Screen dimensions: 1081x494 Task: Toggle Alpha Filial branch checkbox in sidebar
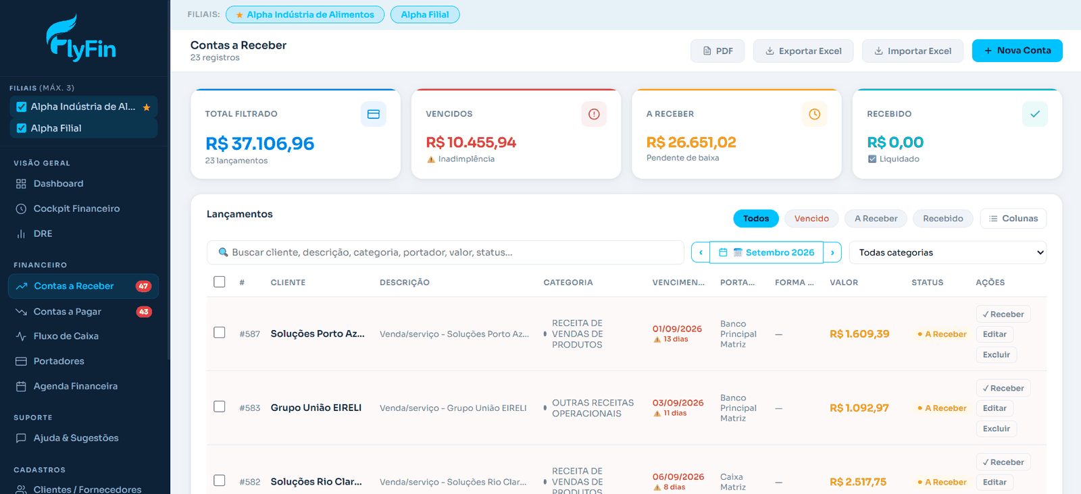pyautogui.click(x=22, y=128)
